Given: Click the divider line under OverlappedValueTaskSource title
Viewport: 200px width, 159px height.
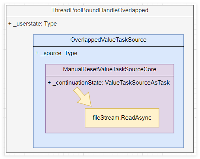Looking at the screenshot, I should point(108,46).
